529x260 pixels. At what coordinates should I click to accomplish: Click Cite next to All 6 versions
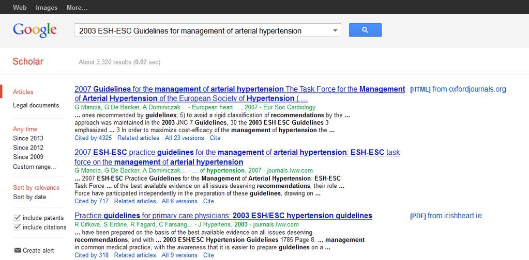(x=208, y=201)
